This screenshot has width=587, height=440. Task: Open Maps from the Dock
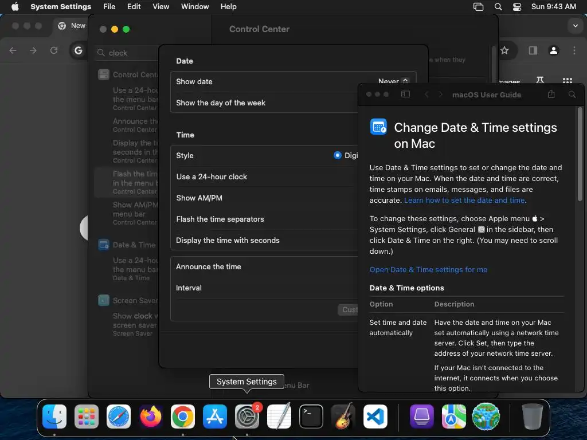[454, 417]
